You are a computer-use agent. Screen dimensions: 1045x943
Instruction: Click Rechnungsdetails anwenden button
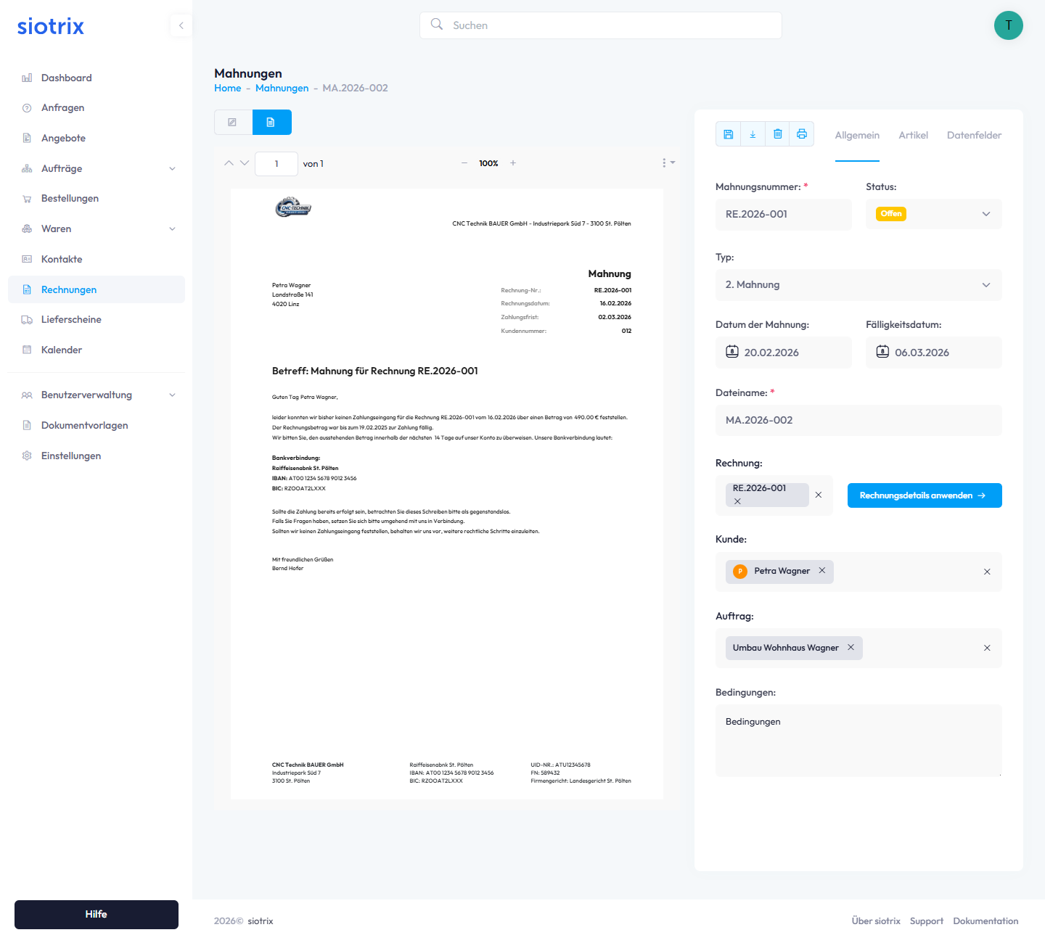[924, 495]
